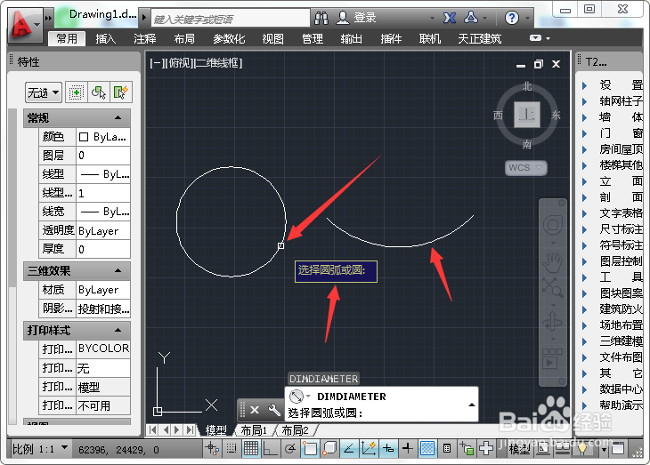650x465 pixels.
Task: Toggle Ortho Mode in status bar
Action: coord(271,448)
